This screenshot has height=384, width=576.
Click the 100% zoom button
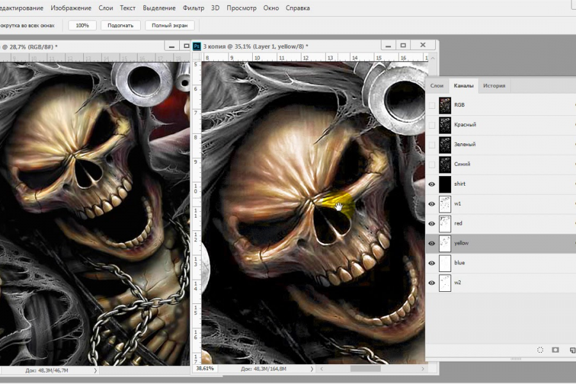click(82, 26)
